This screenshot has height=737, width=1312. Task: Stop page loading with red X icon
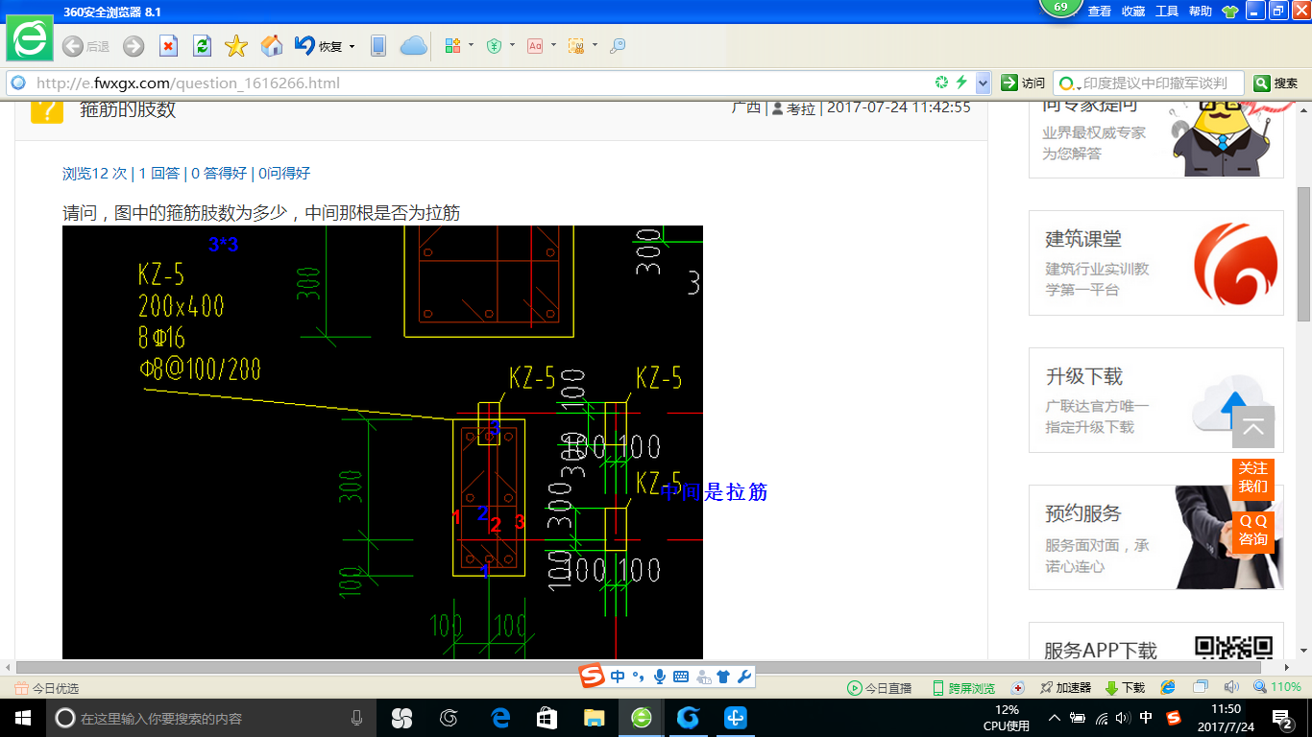[x=168, y=46]
